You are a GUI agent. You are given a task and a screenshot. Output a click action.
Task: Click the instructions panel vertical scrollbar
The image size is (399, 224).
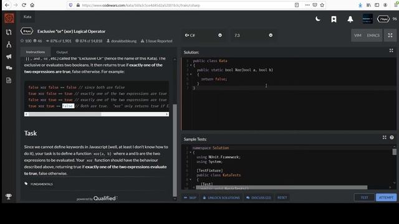175,150
